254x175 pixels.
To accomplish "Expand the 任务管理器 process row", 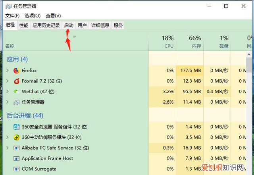I will coord(7,102).
